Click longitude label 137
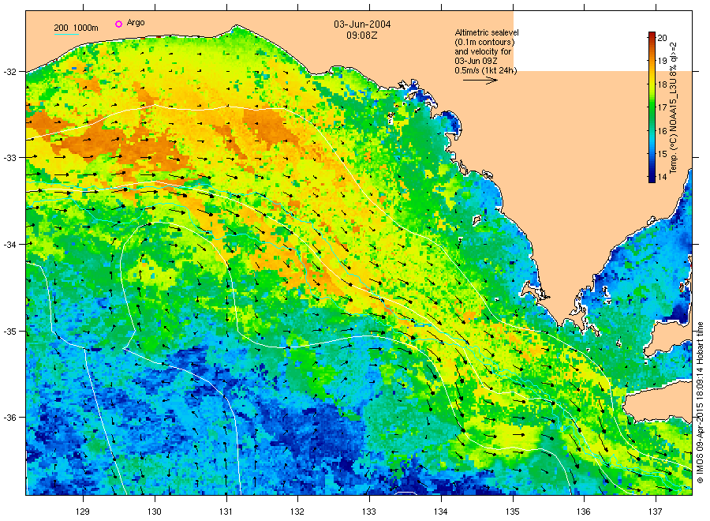Image resolution: width=710 pixels, height=521 pixels. (656, 512)
